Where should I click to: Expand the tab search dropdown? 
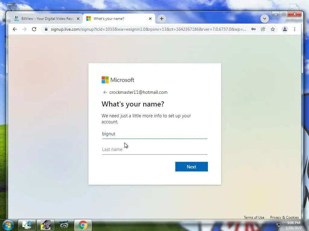[x=264, y=19]
